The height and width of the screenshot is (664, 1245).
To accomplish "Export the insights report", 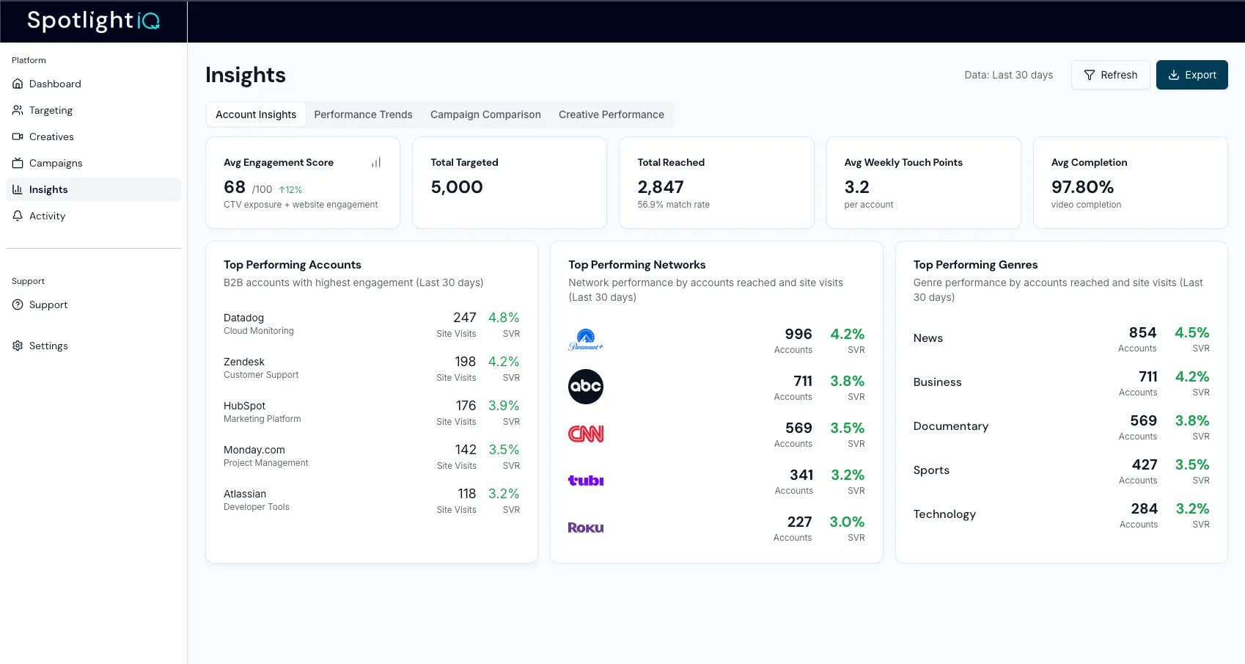I will tap(1191, 75).
